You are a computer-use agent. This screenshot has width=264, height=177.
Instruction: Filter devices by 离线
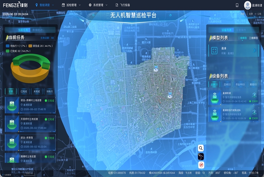(x=253, y=84)
